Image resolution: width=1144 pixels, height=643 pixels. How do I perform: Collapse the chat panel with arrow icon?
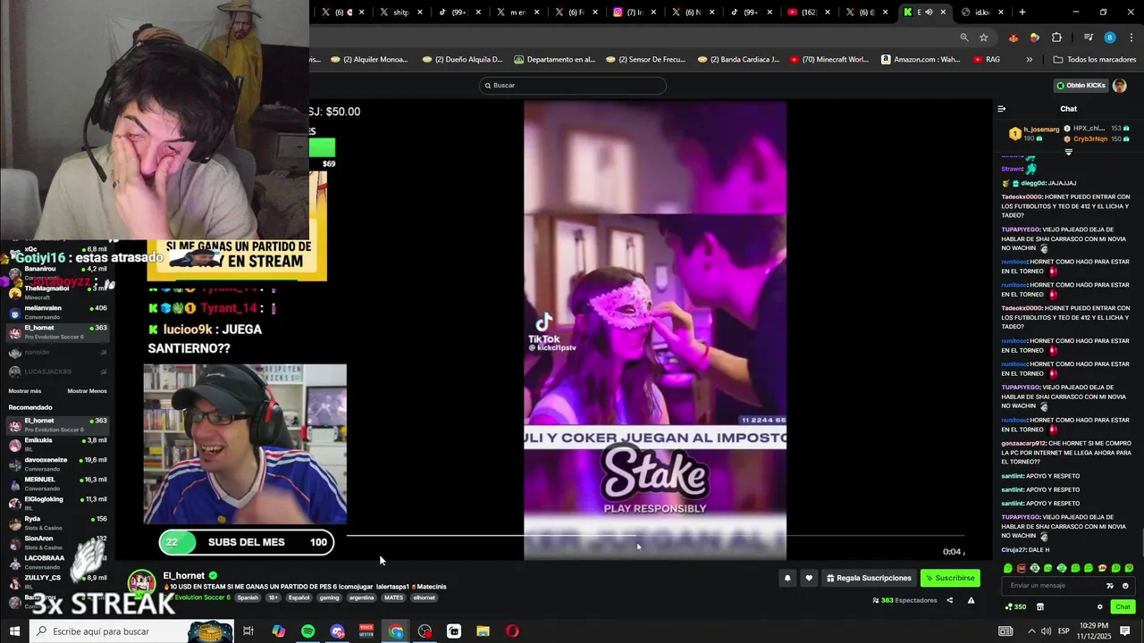pos(1002,109)
